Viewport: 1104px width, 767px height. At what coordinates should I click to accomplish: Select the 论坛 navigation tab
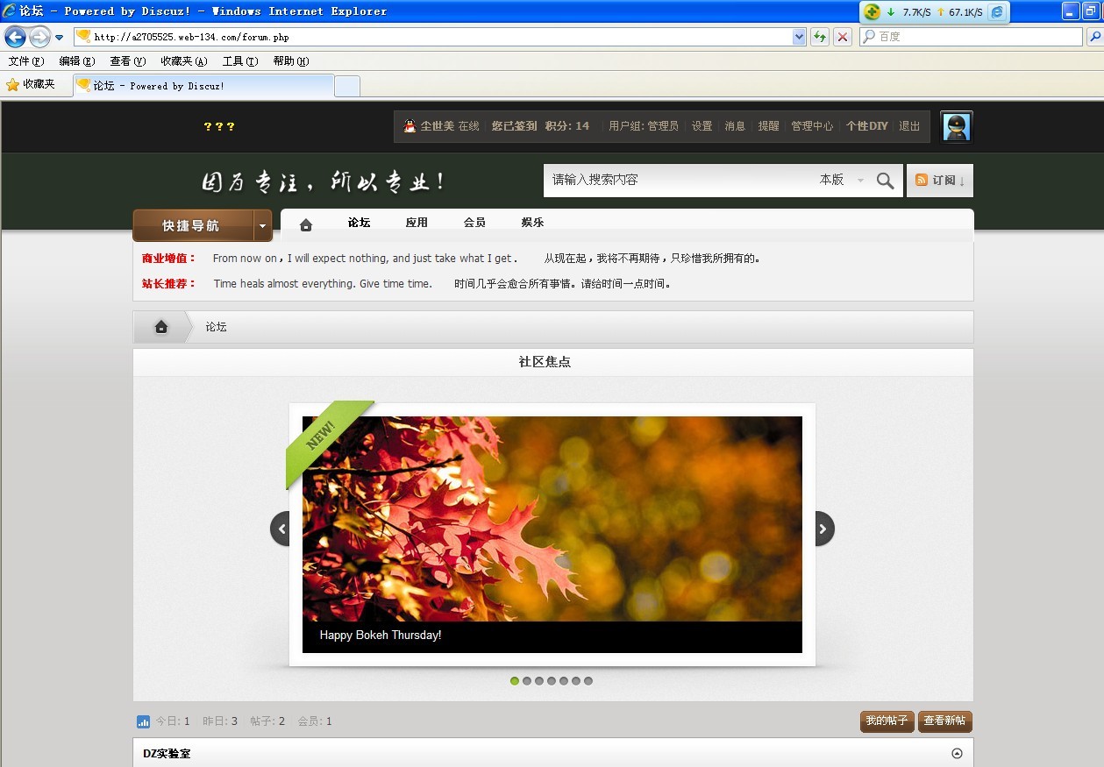pyautogui.click(x=360, y=223)
